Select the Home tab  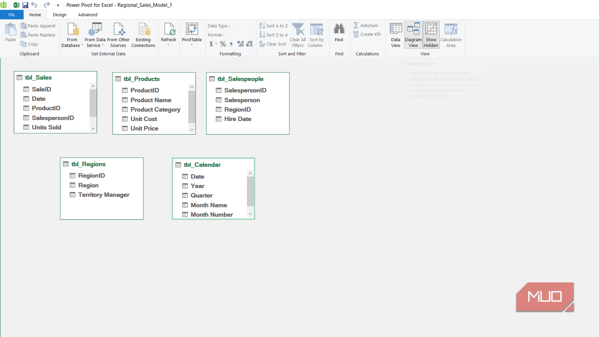[x=35, y=15]
